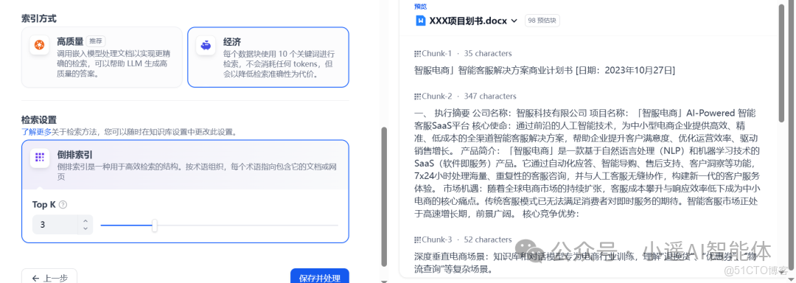Click the 预览 label above file name
The width and height of the screenshot is (796, 283).
coord(420,7)
